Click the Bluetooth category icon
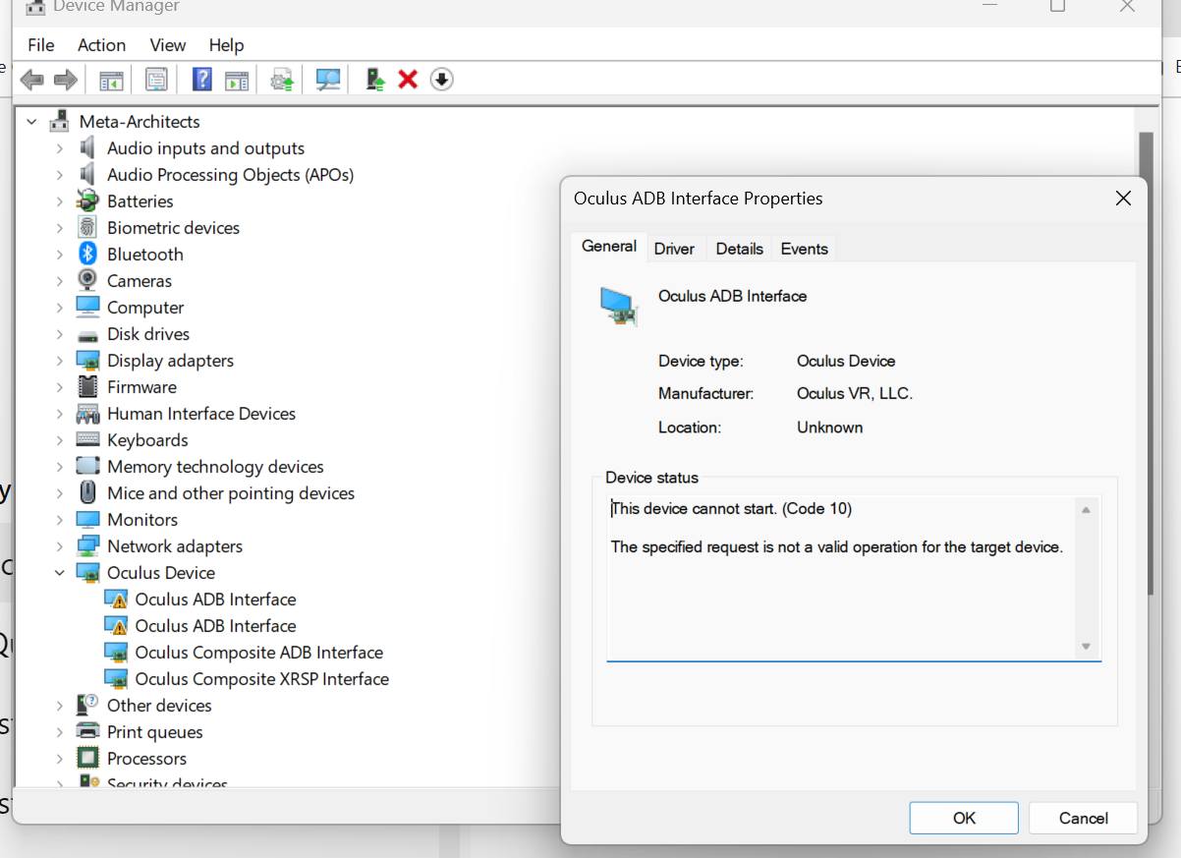 (88, 254)
